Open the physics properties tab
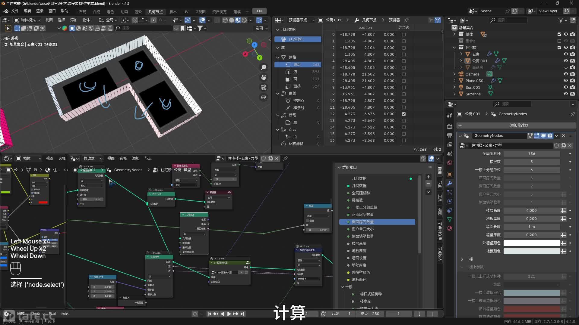Screen dimensions: 579x325 450,201
